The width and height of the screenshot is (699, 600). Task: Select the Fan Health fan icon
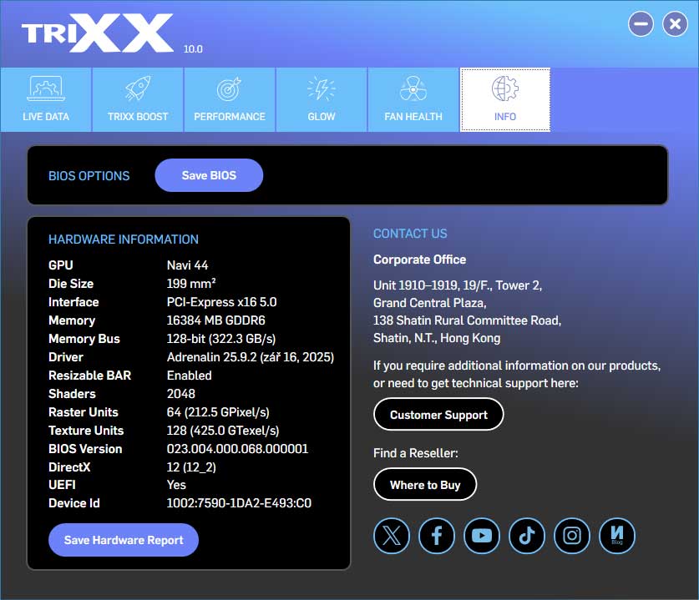point(413,89)
